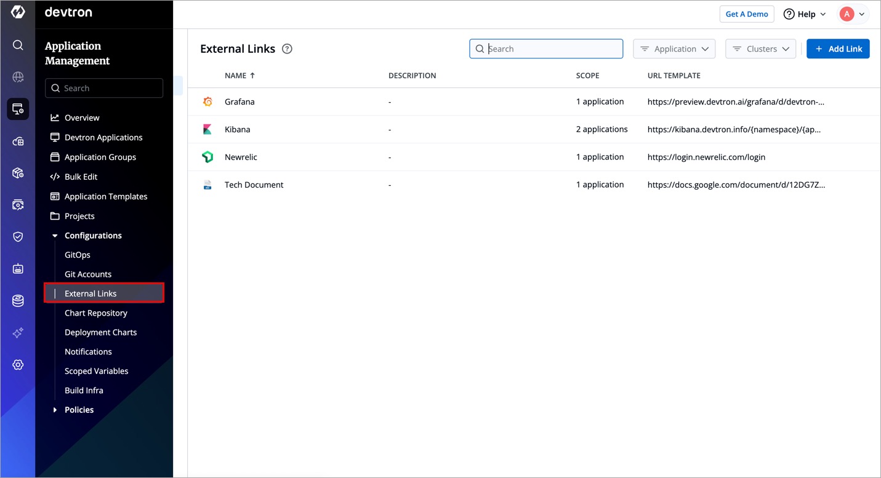Click the shield security icon in rail

[18, 237]
